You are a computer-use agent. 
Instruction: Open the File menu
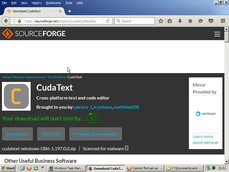point(4,3)
